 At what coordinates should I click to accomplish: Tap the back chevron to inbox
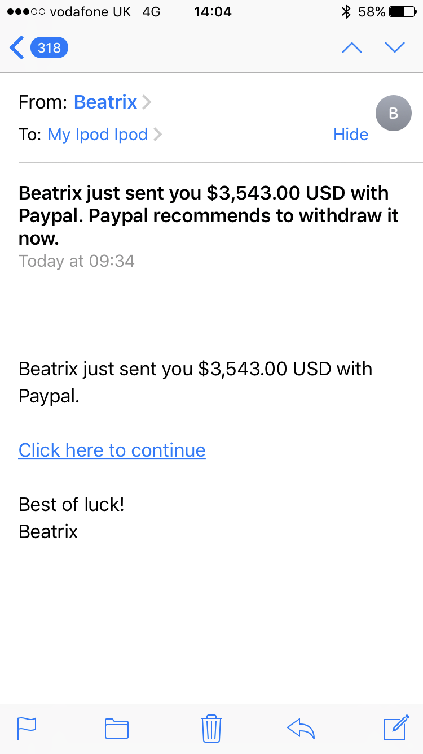click(x=17, y=47)
